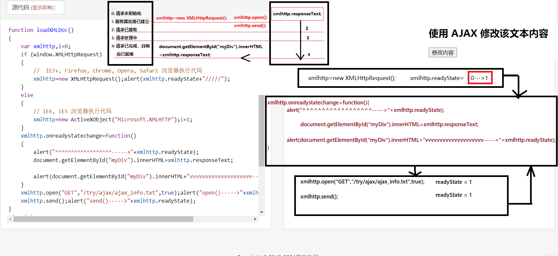The image size is (558, 256).
Task: Click the 'else' keyword line
Action: click(27, 95)
